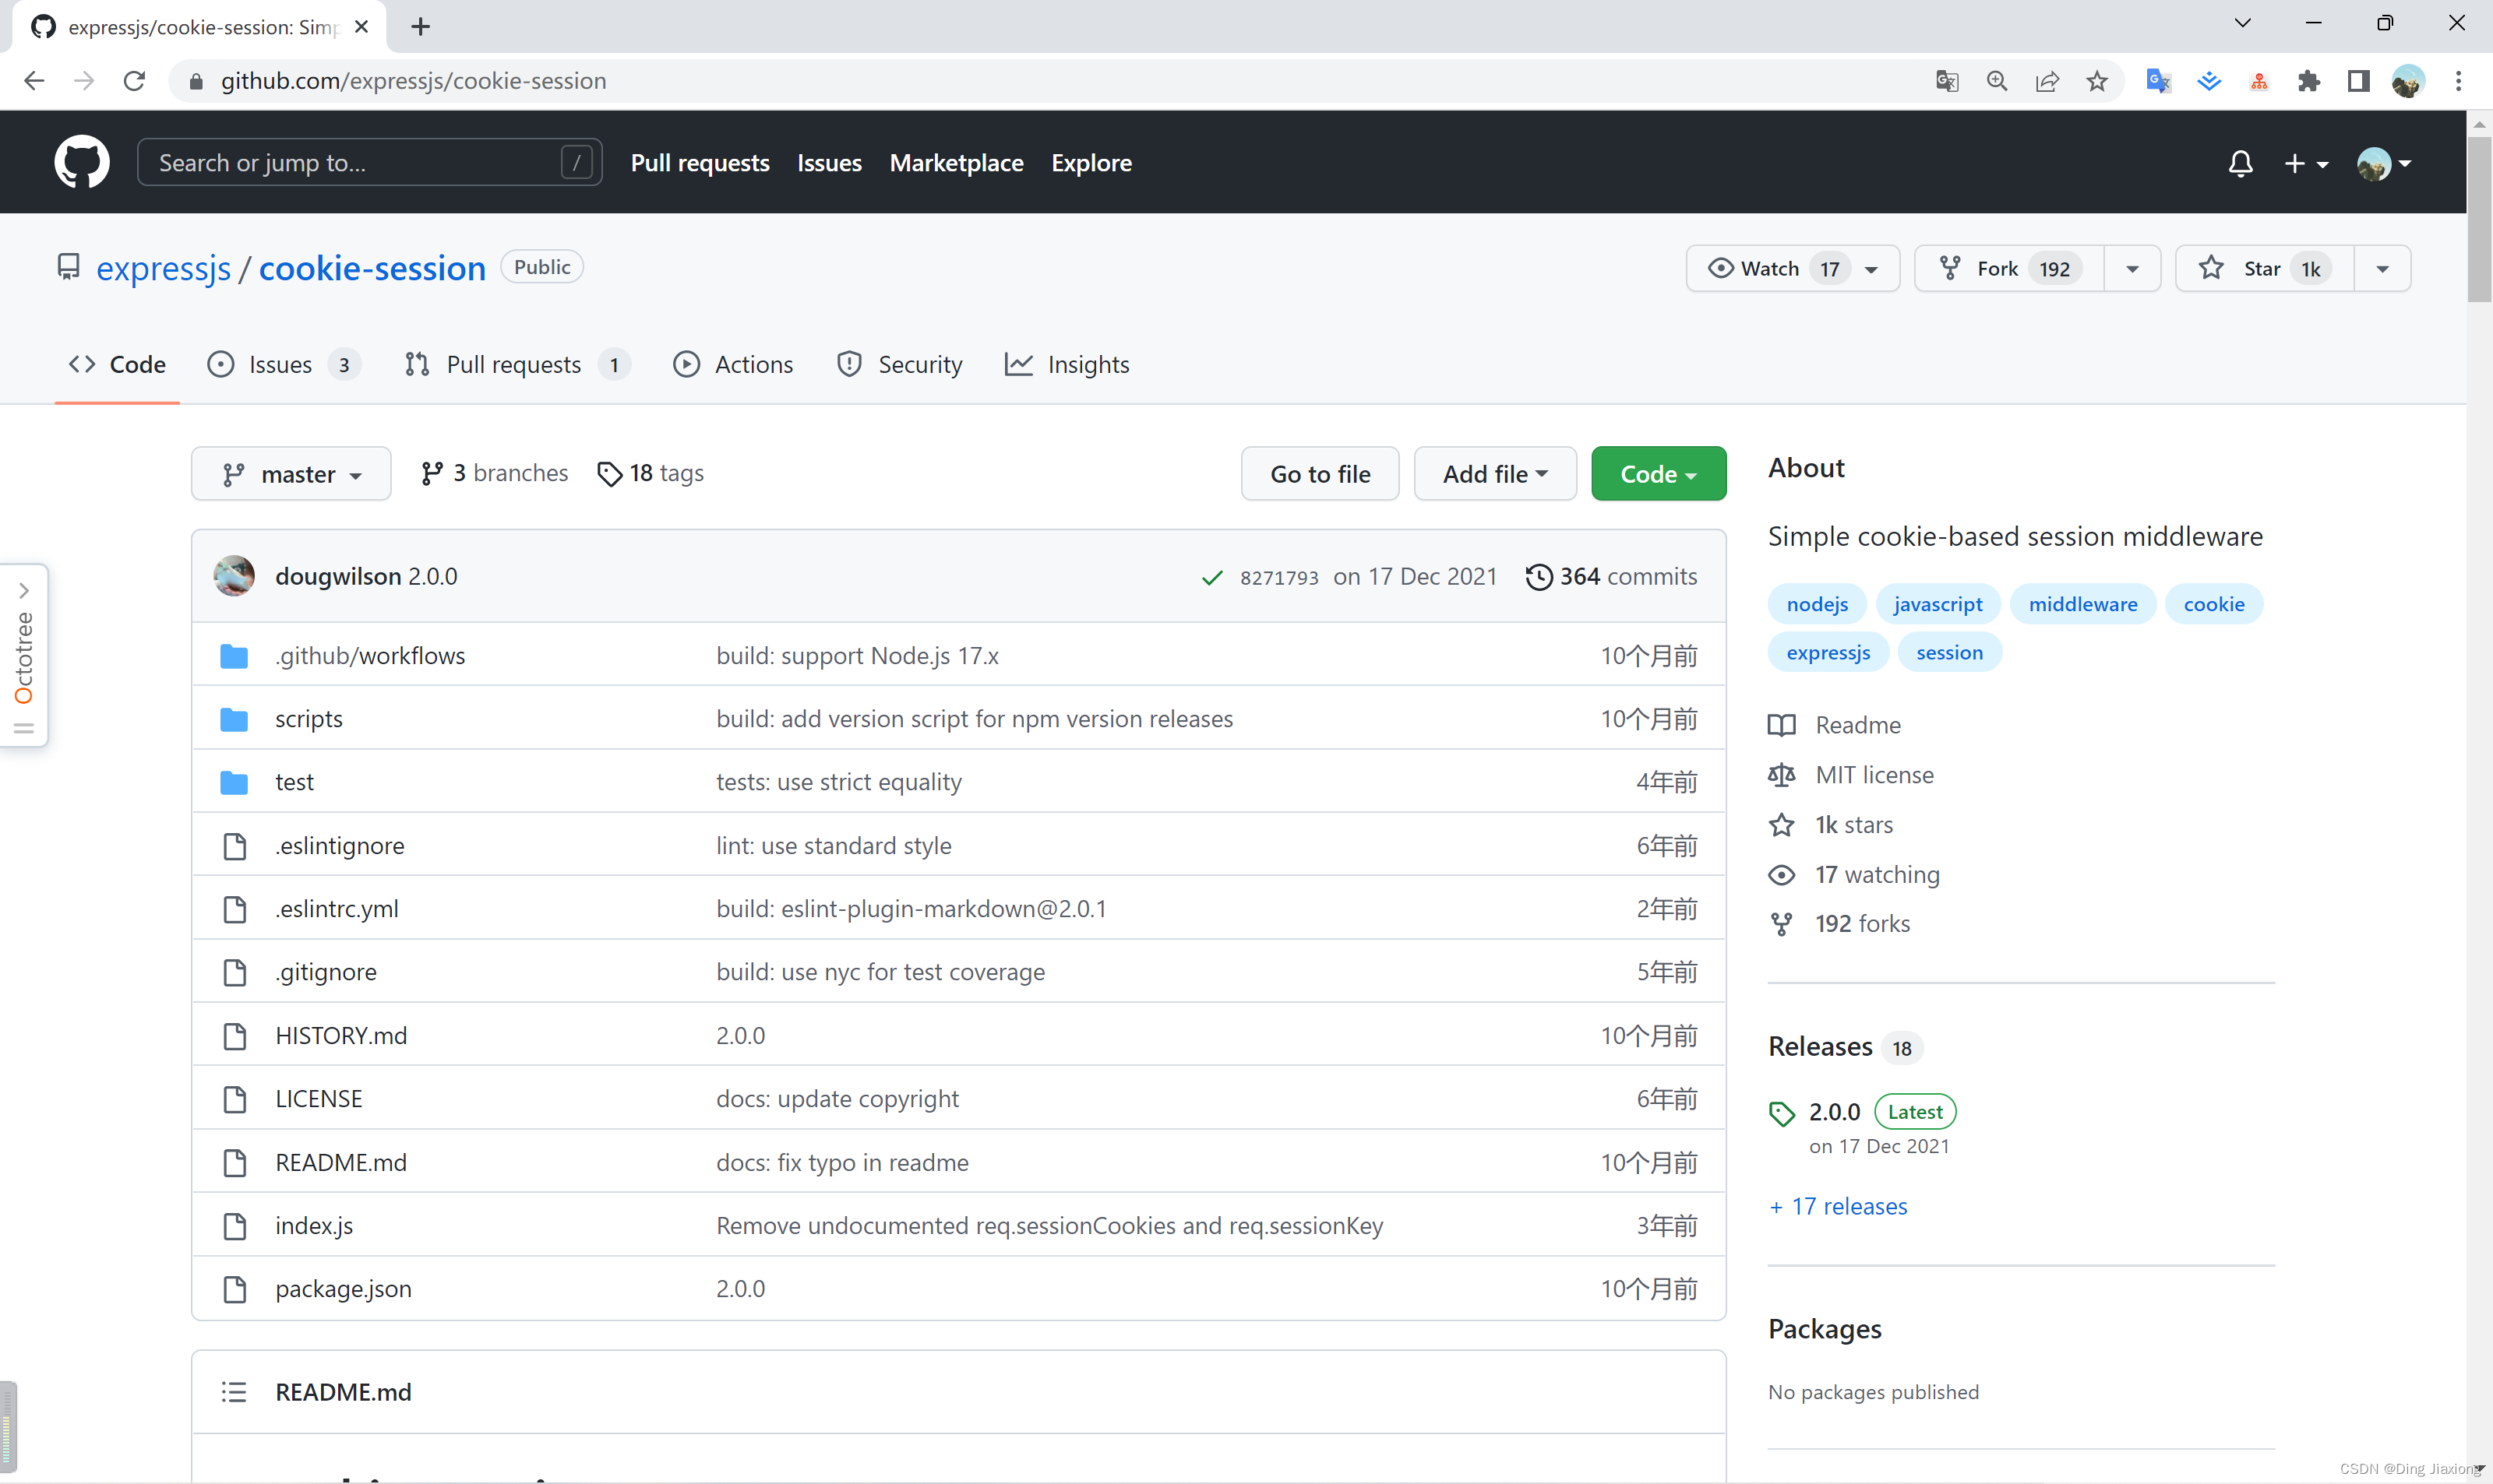Screen dimensions: 2493x1484
Task: Open the expressjs owner link
Action: (163, 268)
